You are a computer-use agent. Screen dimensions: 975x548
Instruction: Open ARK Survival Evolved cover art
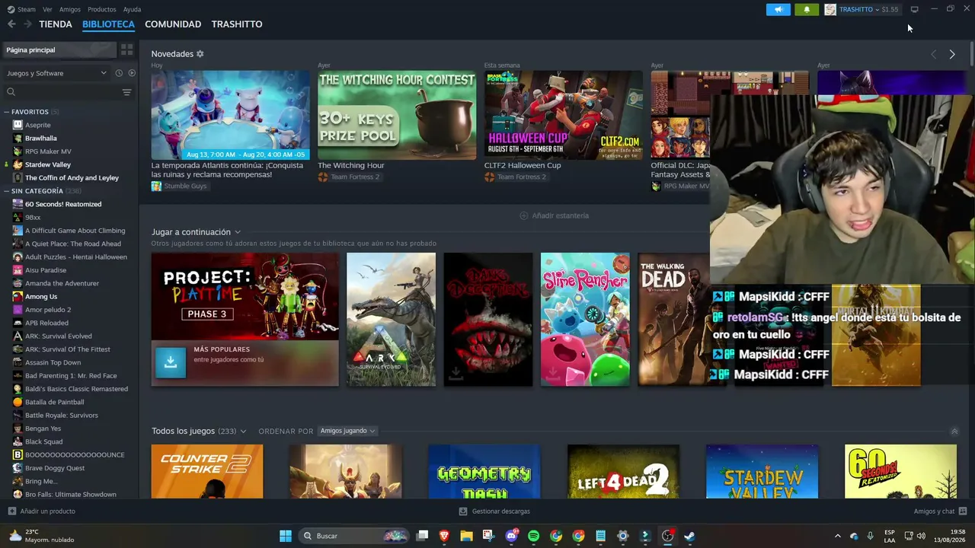click(391, 320)
